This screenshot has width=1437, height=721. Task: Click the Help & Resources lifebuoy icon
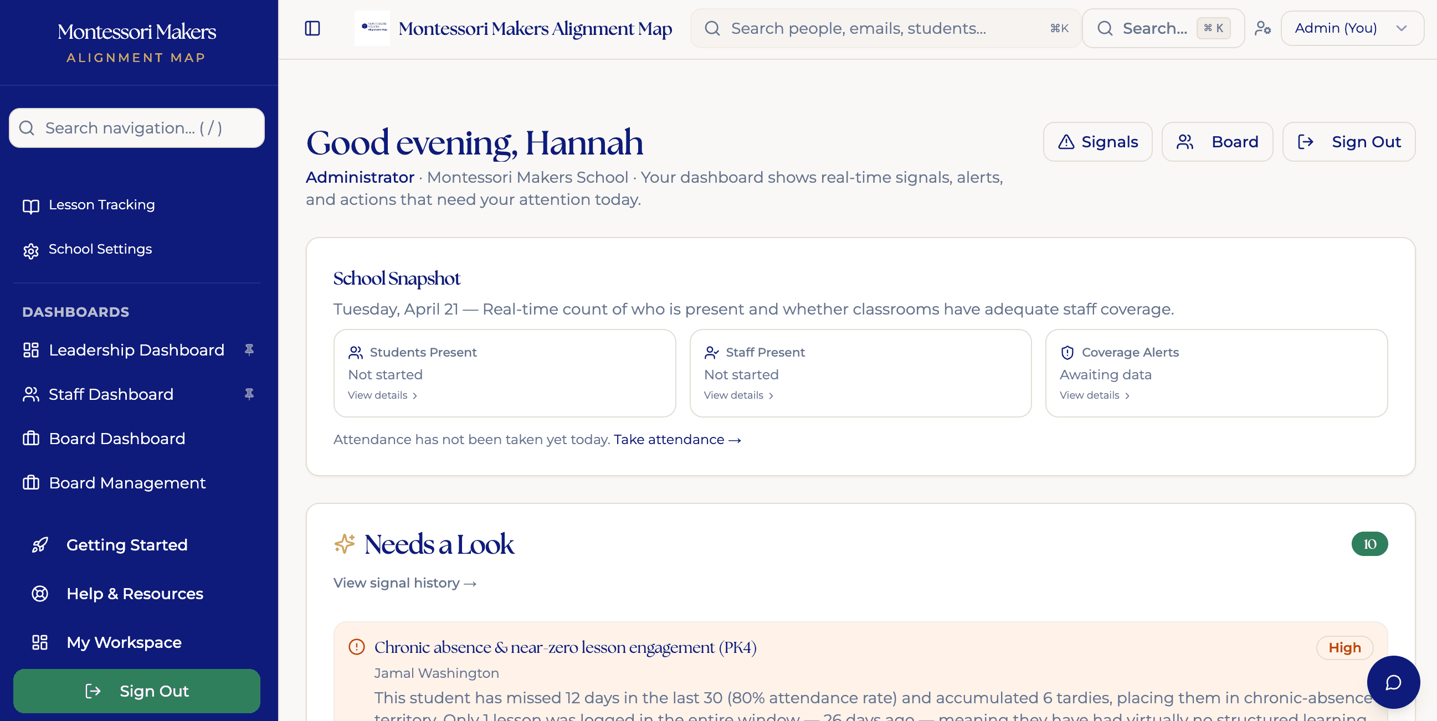39,593
